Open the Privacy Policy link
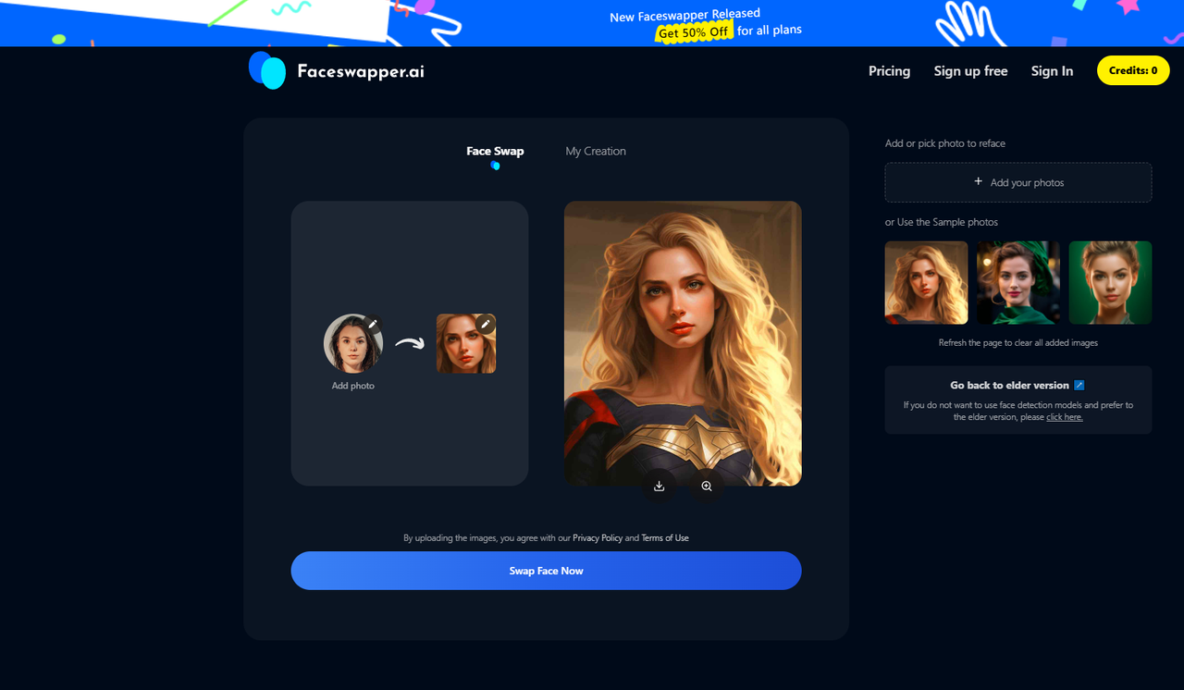 point(598,537)
